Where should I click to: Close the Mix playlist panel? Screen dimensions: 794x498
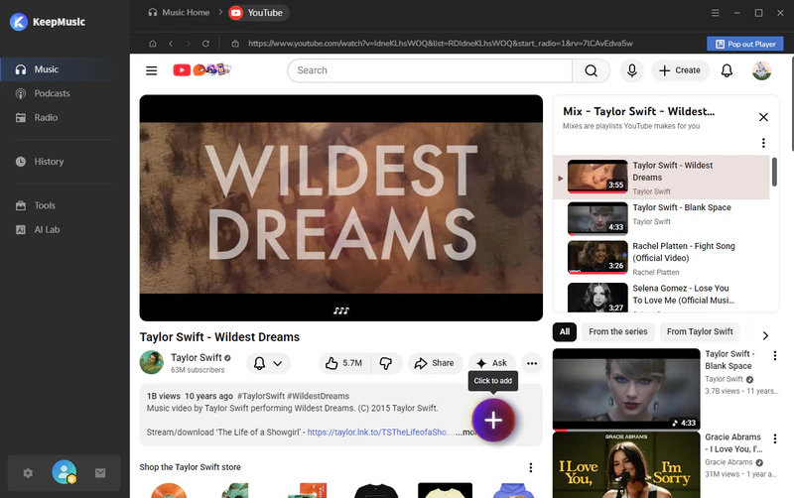[x=763, y=117]
